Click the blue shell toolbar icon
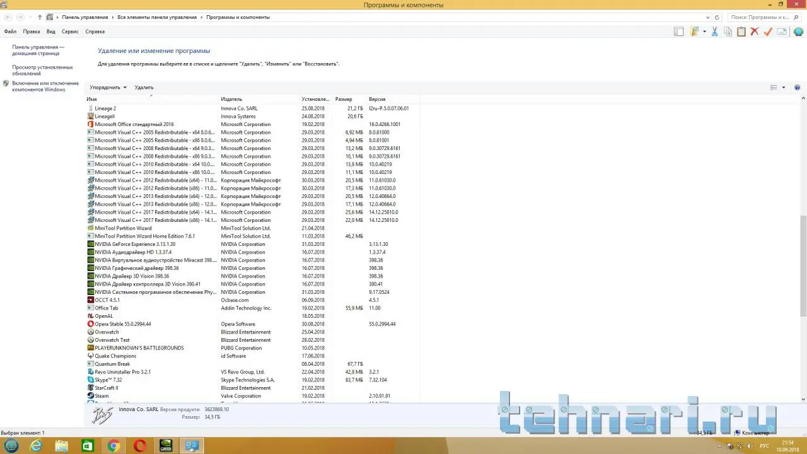 point(798,32)
